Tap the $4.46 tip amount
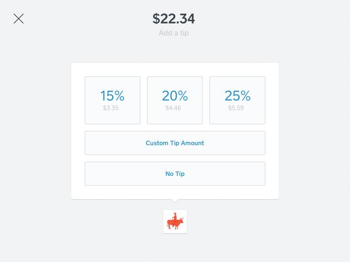 point(175,108)
